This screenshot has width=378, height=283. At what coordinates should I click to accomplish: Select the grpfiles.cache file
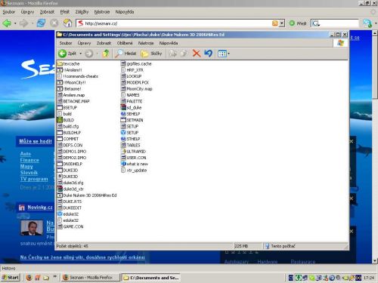pyautogui.click(x=136, y=63)
